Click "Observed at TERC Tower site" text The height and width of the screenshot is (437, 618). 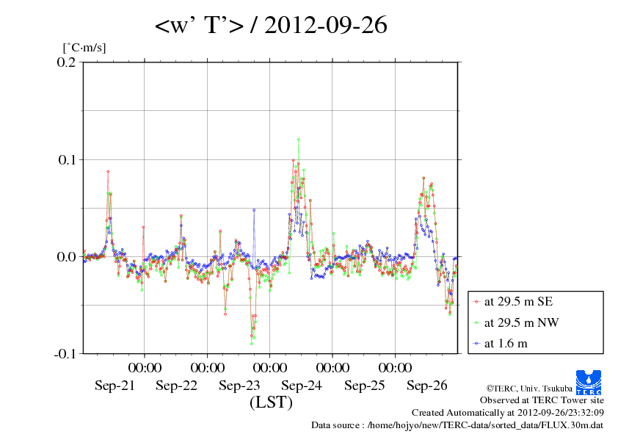pyautogui.click(x=542, y=400)
